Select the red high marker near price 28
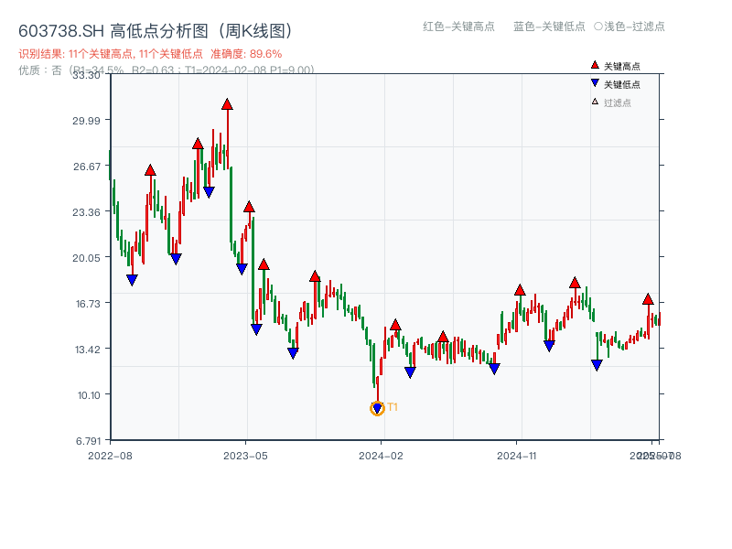This screenshot has height=549, width=732. 198,144
